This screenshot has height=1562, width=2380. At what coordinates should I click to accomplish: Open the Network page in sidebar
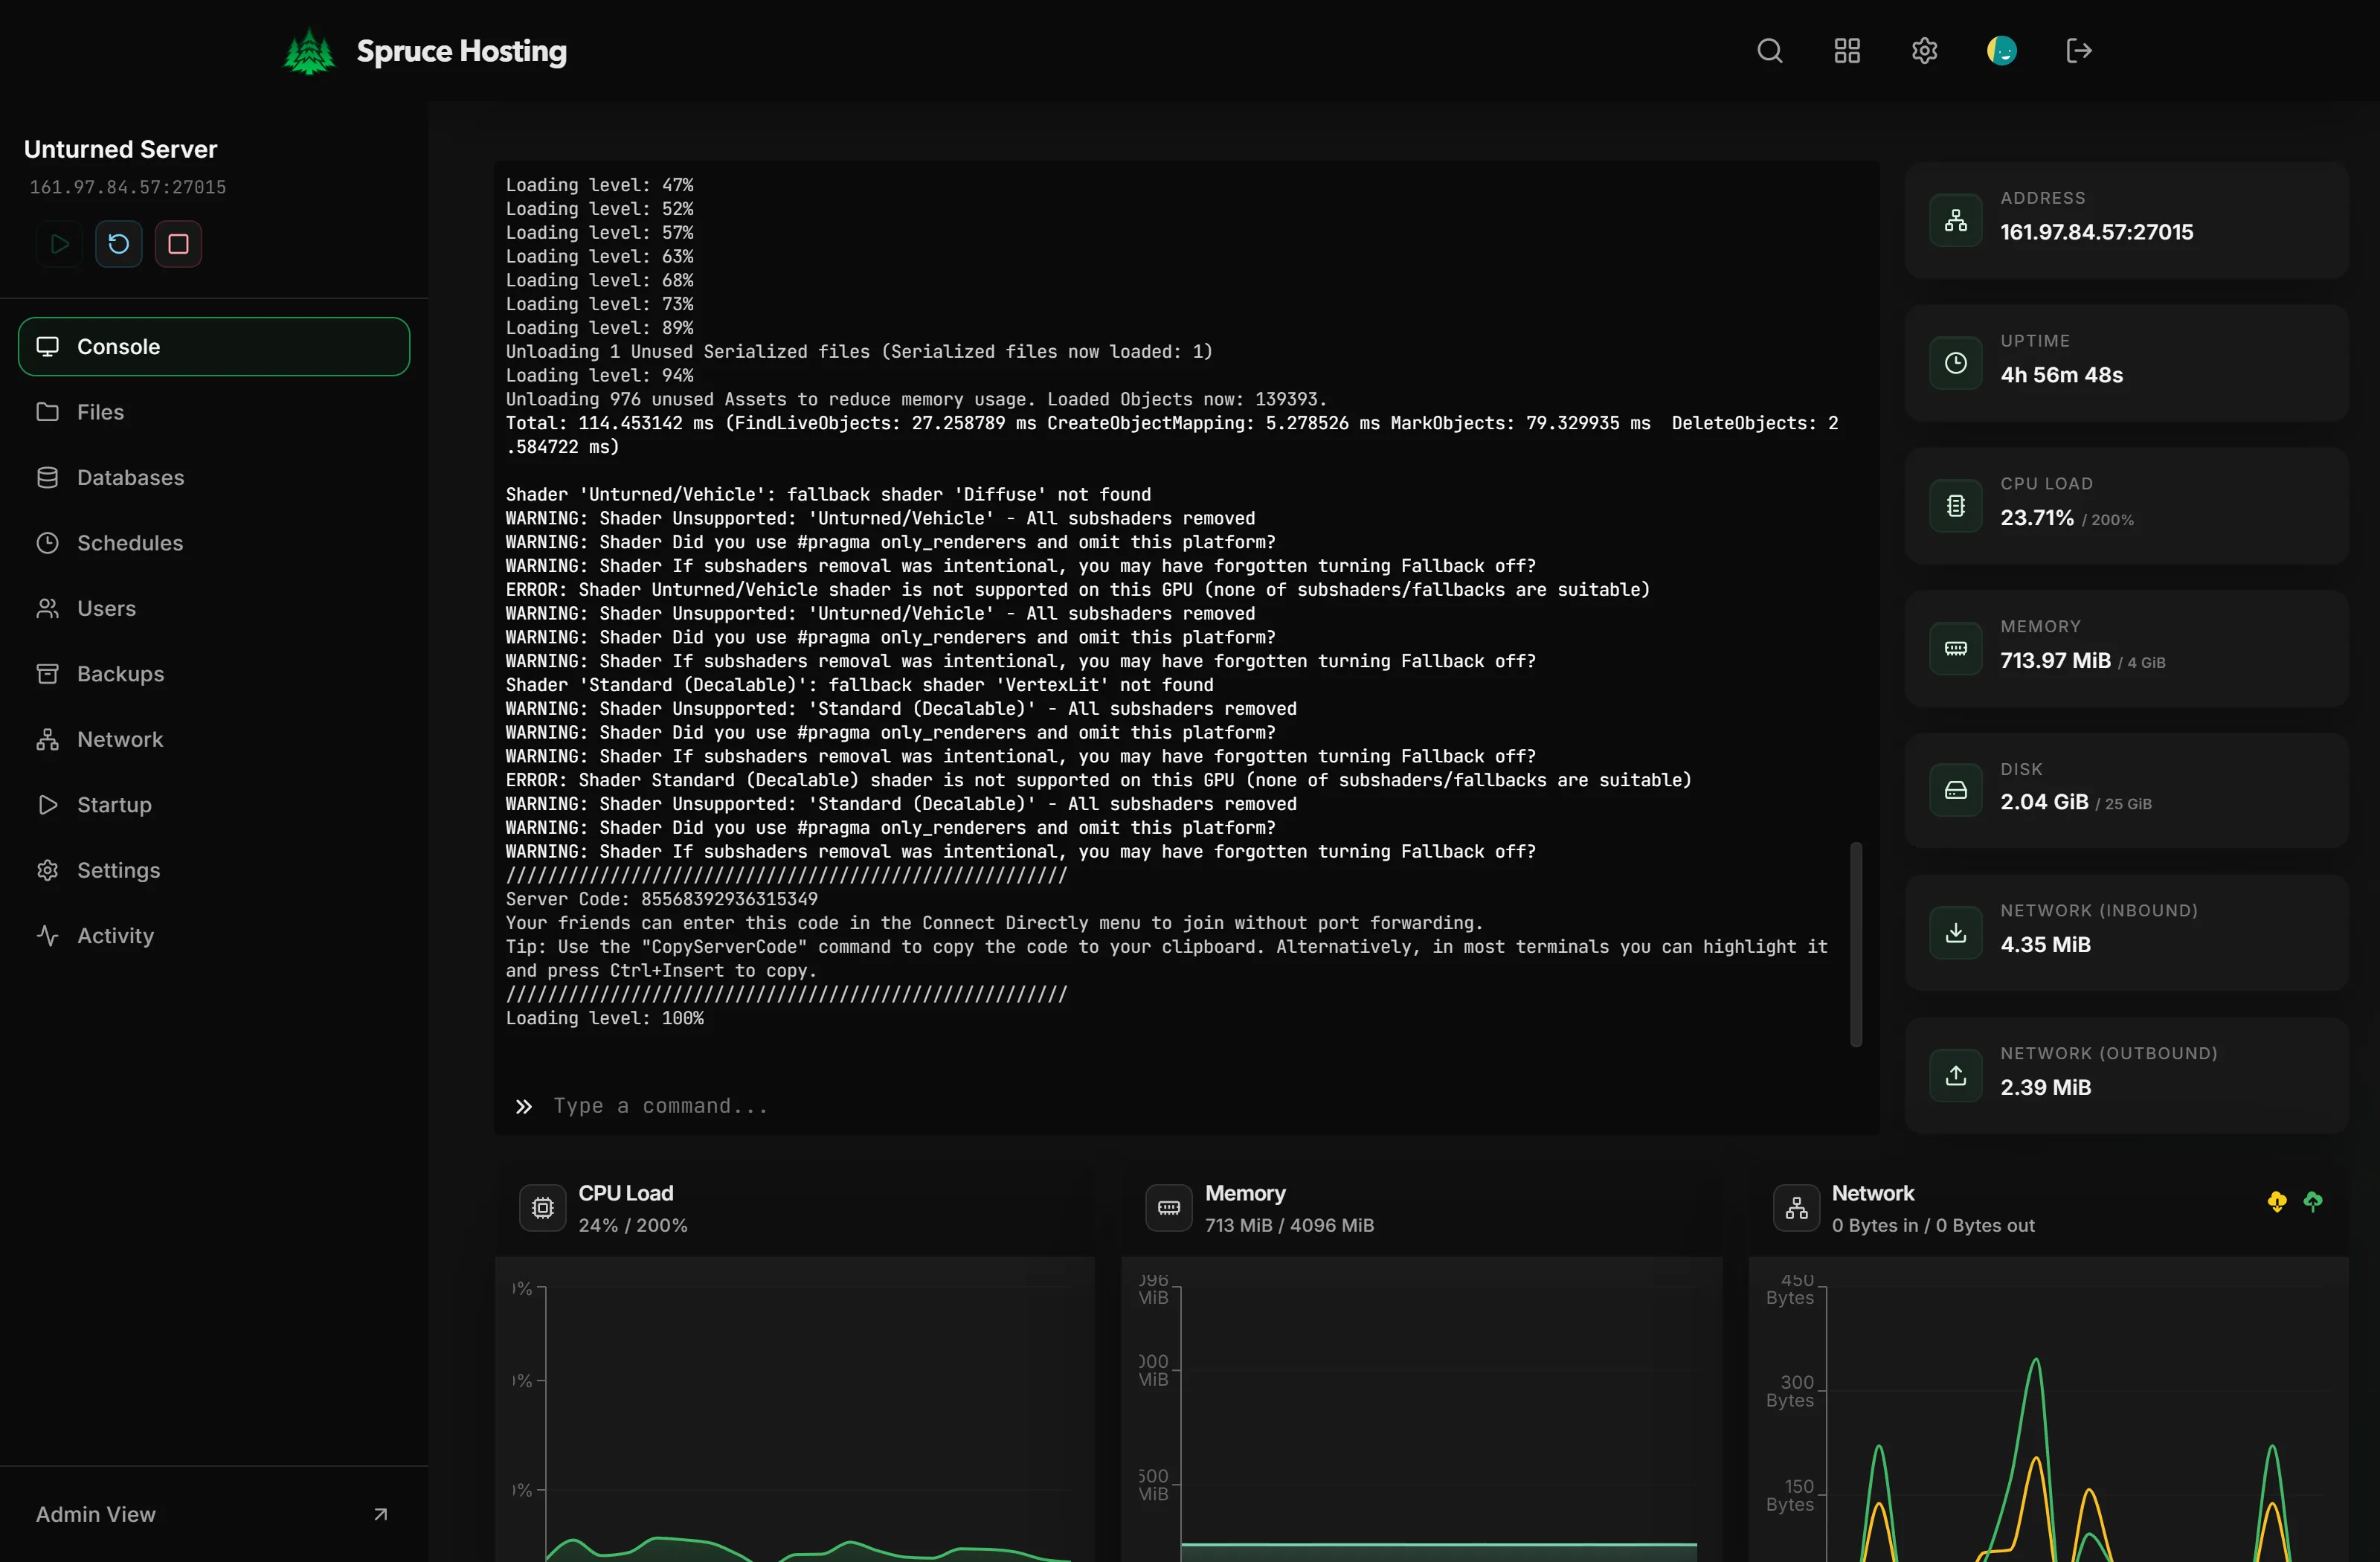[x=214, y=739]
